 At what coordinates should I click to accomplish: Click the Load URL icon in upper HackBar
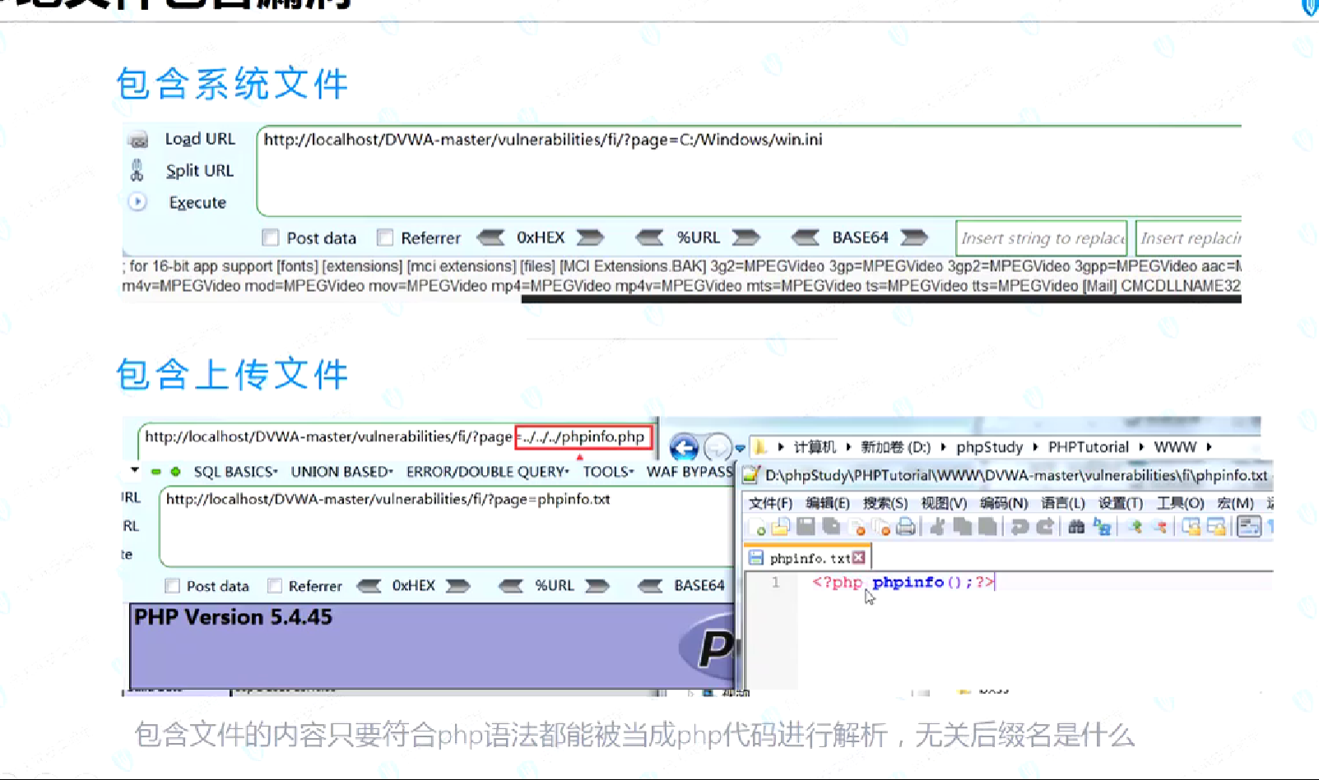tap(138, 140)
